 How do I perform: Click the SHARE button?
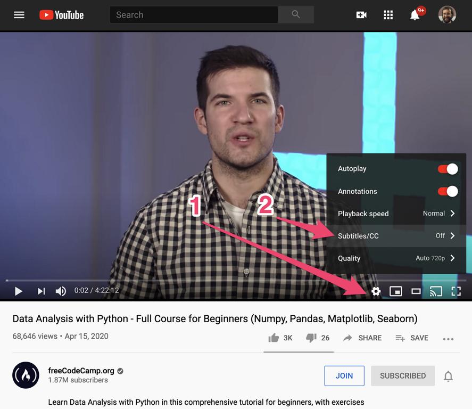(x=362, y=338)
